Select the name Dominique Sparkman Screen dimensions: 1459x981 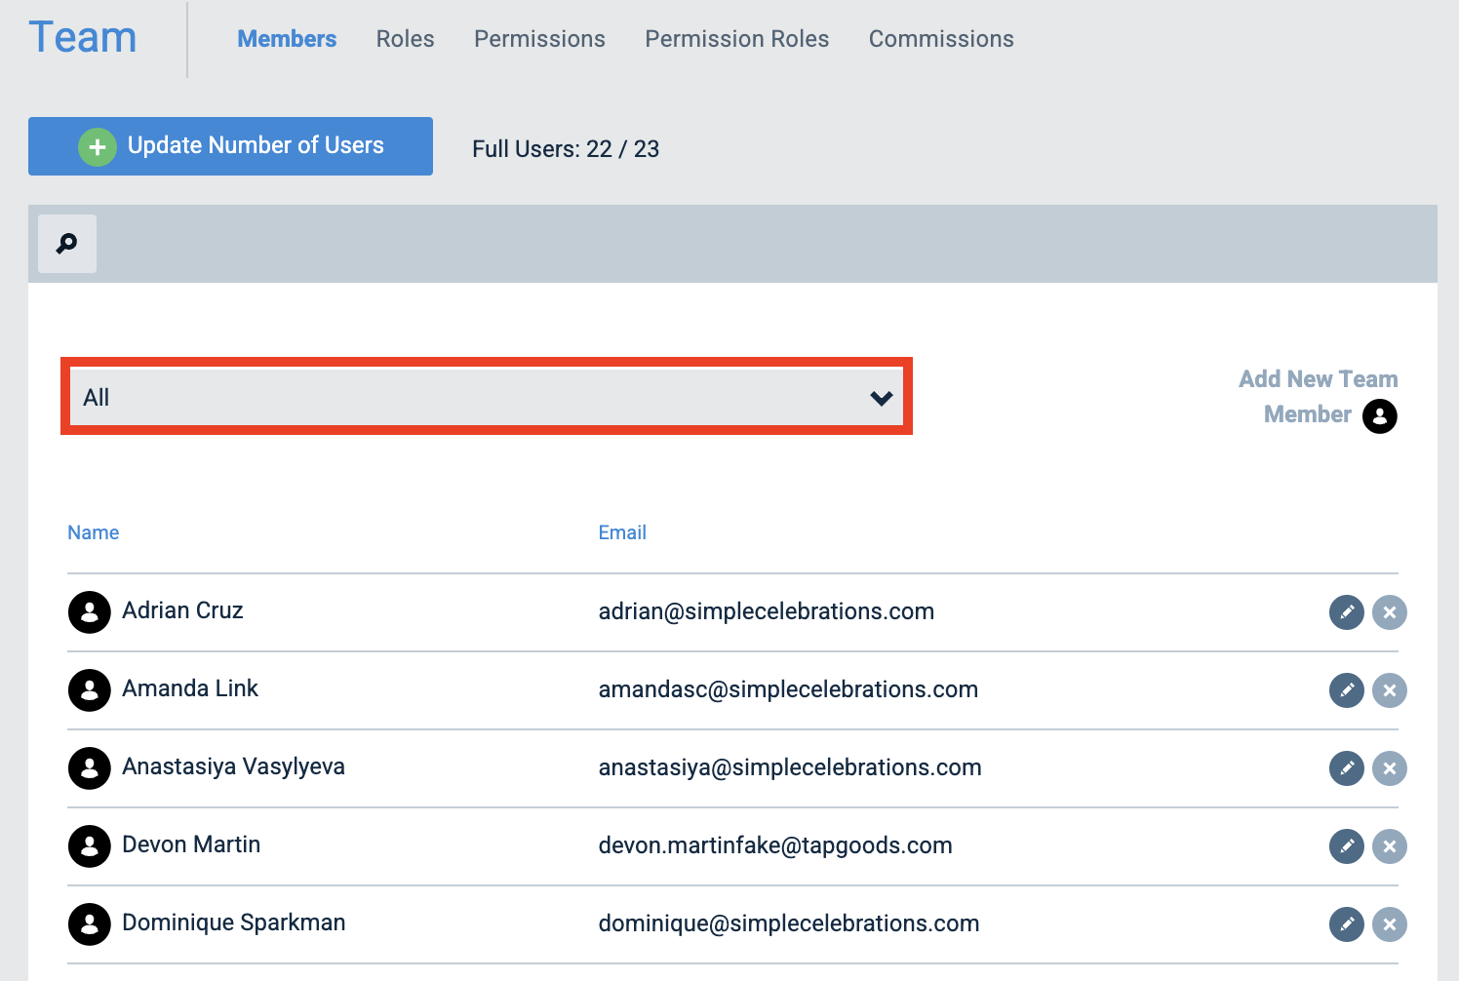pos(234,922)
